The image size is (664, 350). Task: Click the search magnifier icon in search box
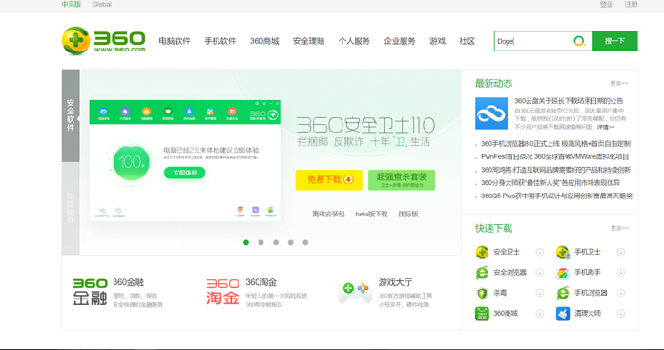click(579, 41)
